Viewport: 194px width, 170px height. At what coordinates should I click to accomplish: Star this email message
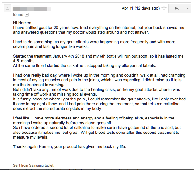click(x=164, y=8)
